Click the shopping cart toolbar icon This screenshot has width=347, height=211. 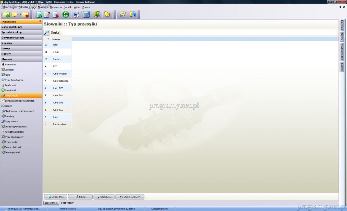pos(97,15)
